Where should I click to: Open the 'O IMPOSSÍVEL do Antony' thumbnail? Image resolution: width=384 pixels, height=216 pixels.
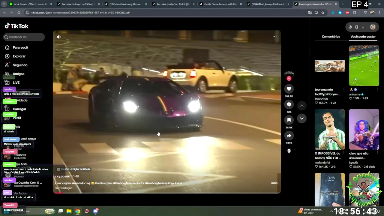[330, 129]
